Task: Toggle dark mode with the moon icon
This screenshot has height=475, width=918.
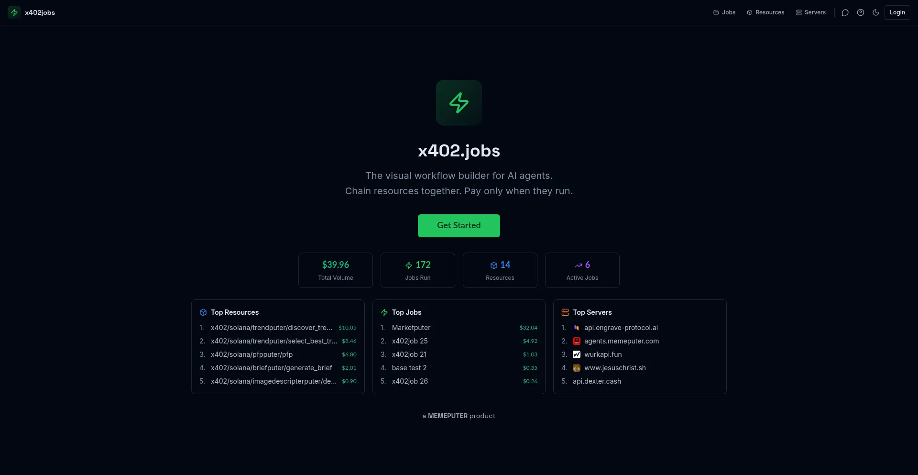Action: coord(876,12)
